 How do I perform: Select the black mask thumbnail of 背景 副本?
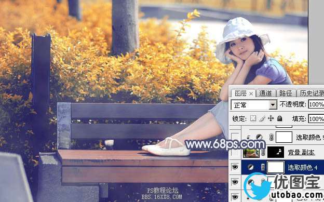(276, 152)
